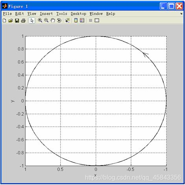Maximize the Figure 1 window
The width and height of the screenshot is (185, 185).
pos(171,6)
